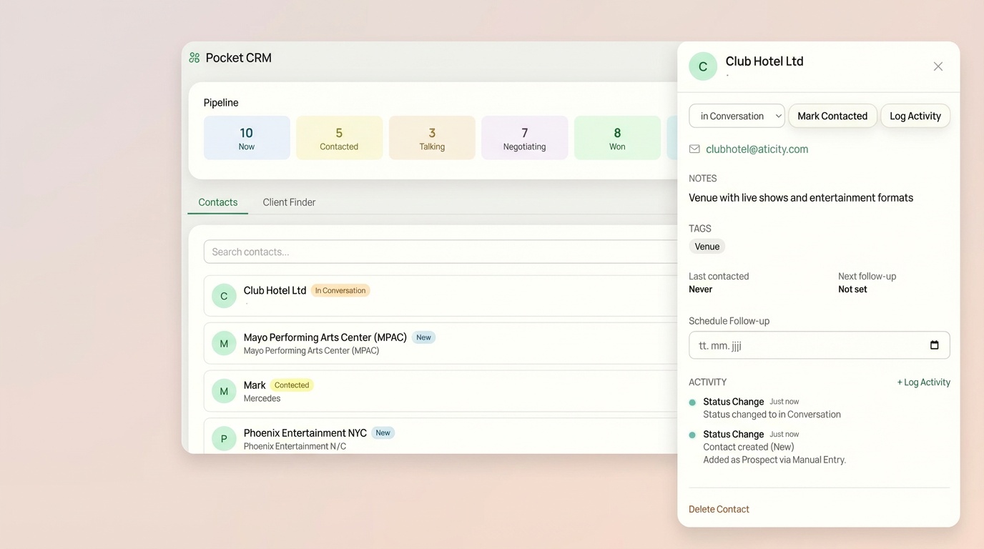The image size is (984, 549).
Task: Click Phoenix Entertainment NYC avatar icon
Action: [224, 439]
